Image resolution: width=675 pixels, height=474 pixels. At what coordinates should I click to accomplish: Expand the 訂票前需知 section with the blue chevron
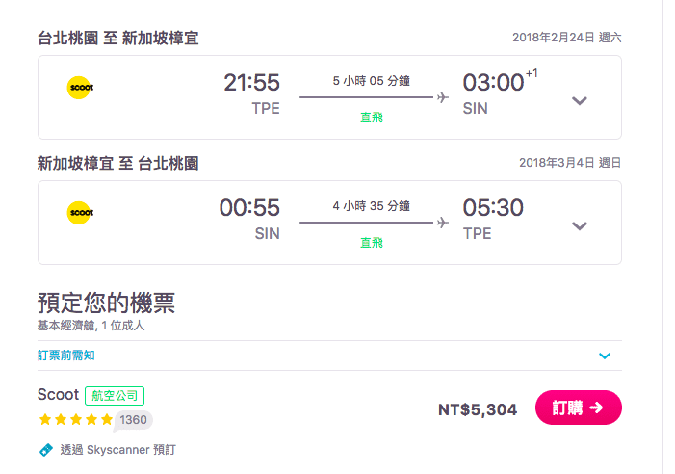tap(605, 355)
